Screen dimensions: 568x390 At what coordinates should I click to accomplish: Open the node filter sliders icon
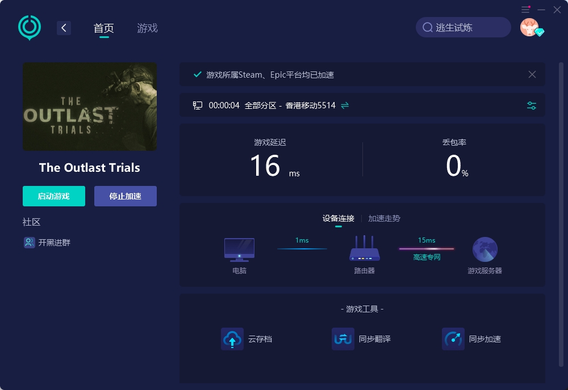click(x=531, y=105)
